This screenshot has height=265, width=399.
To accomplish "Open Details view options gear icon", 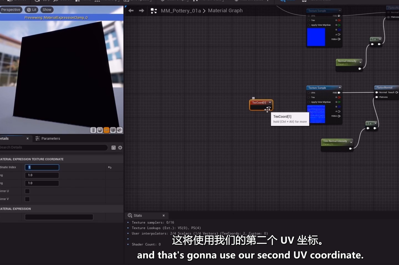I will pyautogui.click(x=120, y=148).
